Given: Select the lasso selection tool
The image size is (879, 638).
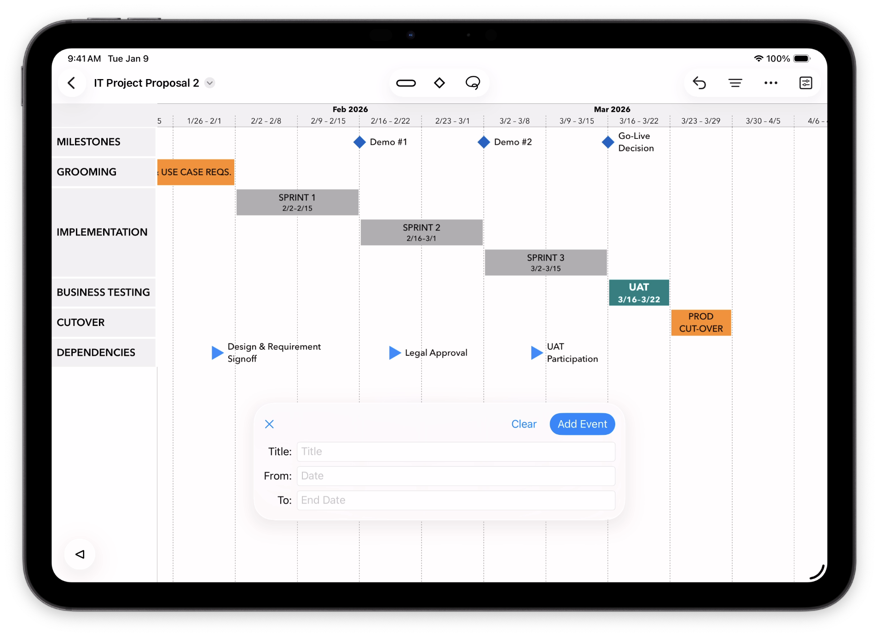Looking at the screenshot, I should pyautogui.click(x=473, y=83).
